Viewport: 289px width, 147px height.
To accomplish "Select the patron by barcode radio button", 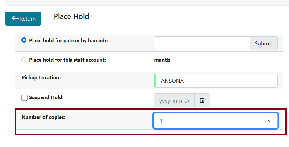I will coord(24,40).
